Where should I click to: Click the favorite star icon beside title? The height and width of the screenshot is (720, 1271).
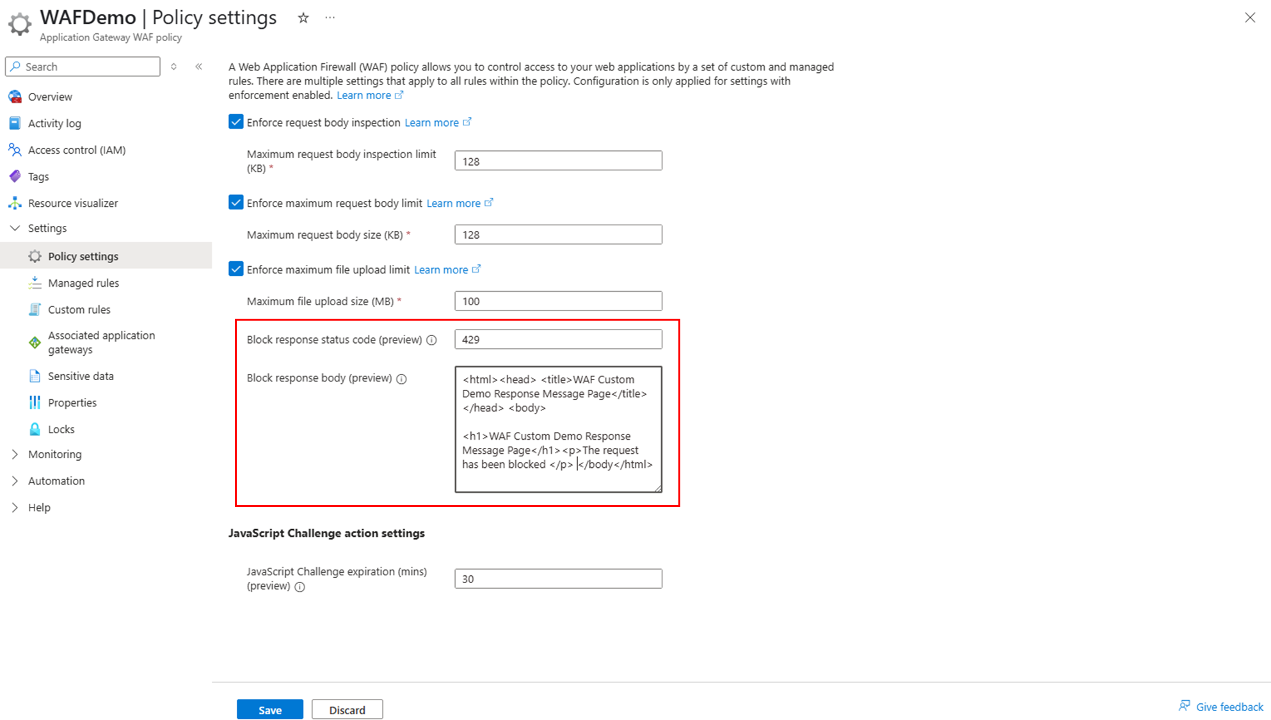pos(303,18)
